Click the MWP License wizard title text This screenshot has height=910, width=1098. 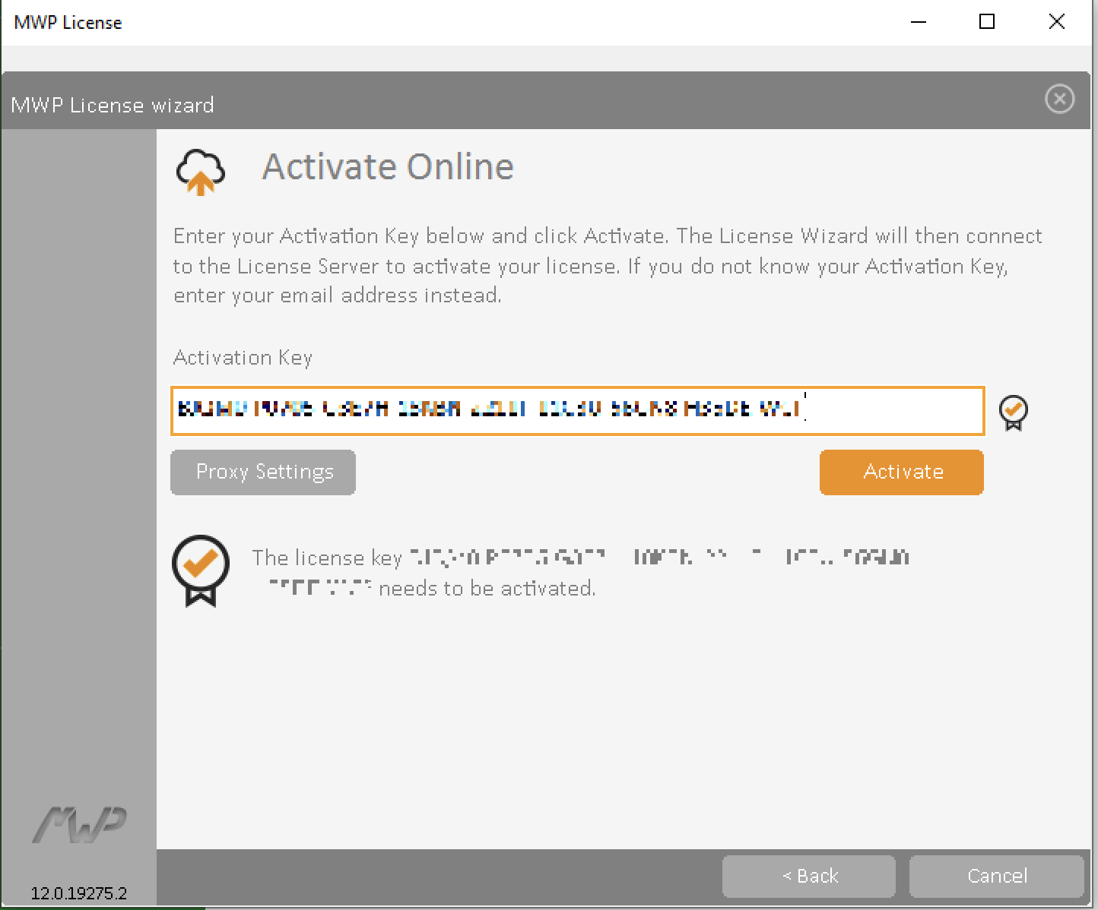[x=113, y=105]
